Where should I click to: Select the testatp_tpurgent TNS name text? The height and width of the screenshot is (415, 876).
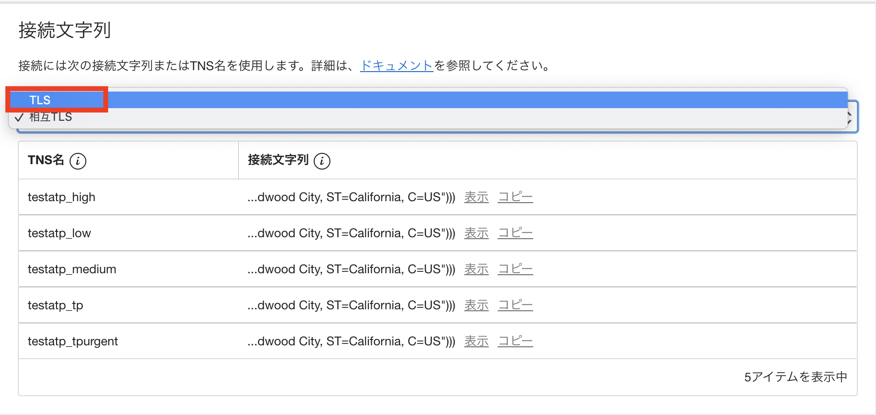tap(73, 341)
